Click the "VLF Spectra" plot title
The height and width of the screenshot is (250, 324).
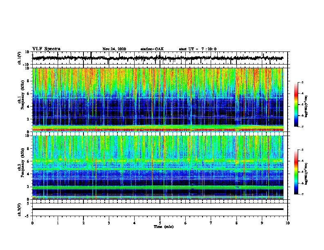[46, 49]
